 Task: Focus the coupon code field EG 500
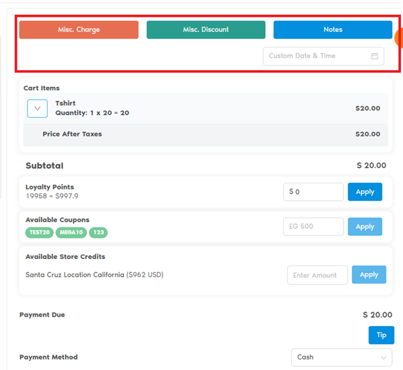[x=313, y=227]
